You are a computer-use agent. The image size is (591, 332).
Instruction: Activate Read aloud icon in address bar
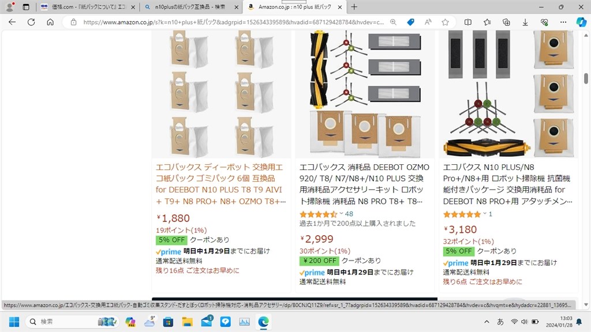[x=428, y=22]
